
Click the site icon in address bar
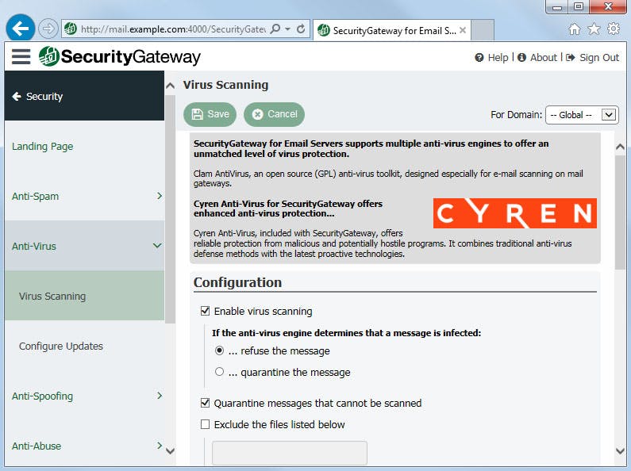(x=71, y=29)
